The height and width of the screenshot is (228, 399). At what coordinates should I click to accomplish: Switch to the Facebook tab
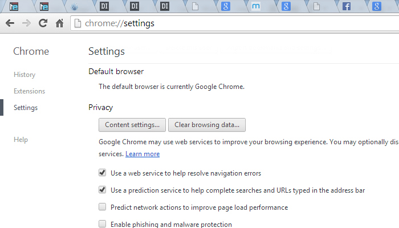click(347, 6)
